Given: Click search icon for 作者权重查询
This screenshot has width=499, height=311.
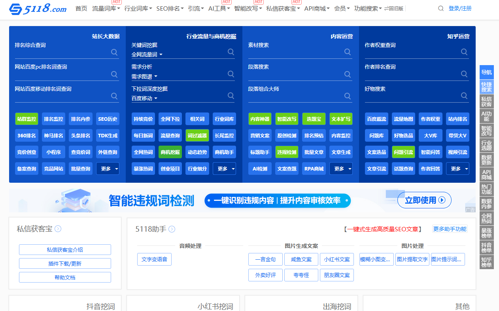Looking at the screenshot, I should (x=464, y=52).
